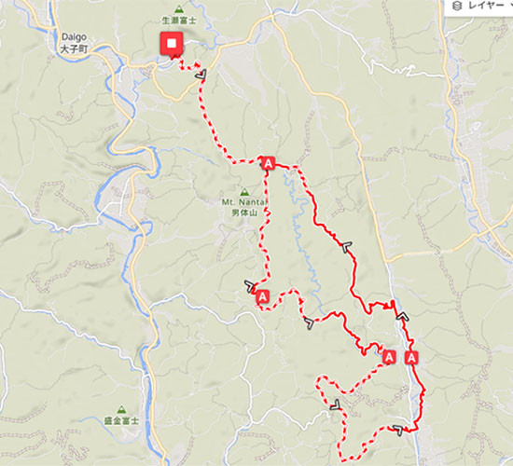This screenshot has width=513, height=466.
Task: Click the right A marker of the adjacent pair
Action: click(411, 357)
